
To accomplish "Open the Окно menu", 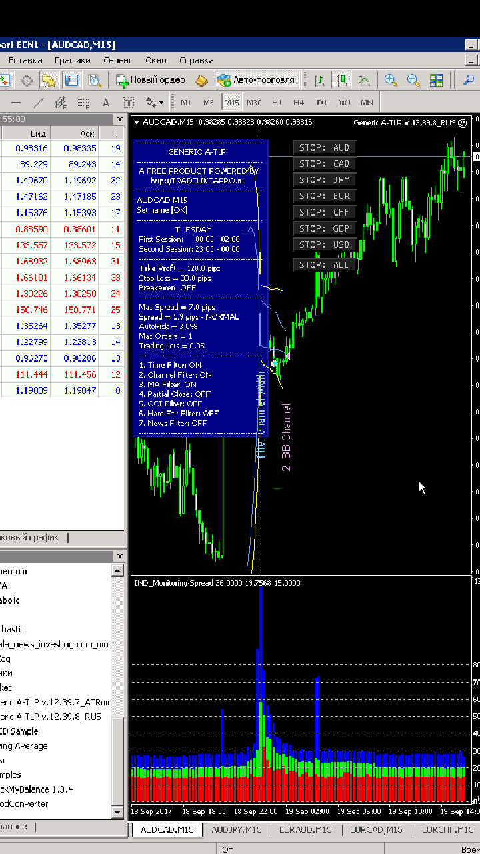I will pyautogui.click(x=156, y=60).
